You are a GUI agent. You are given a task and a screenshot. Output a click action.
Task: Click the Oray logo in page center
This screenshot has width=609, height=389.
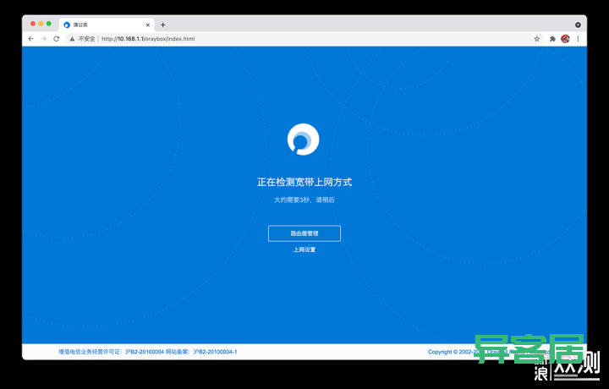[303, 140]
